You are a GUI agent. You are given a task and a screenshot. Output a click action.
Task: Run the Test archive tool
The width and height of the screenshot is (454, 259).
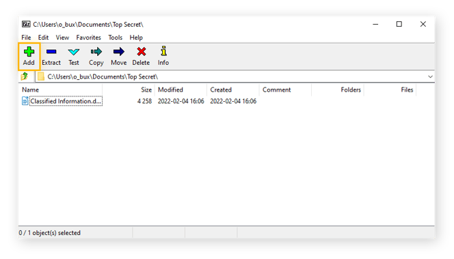point(74,57)
